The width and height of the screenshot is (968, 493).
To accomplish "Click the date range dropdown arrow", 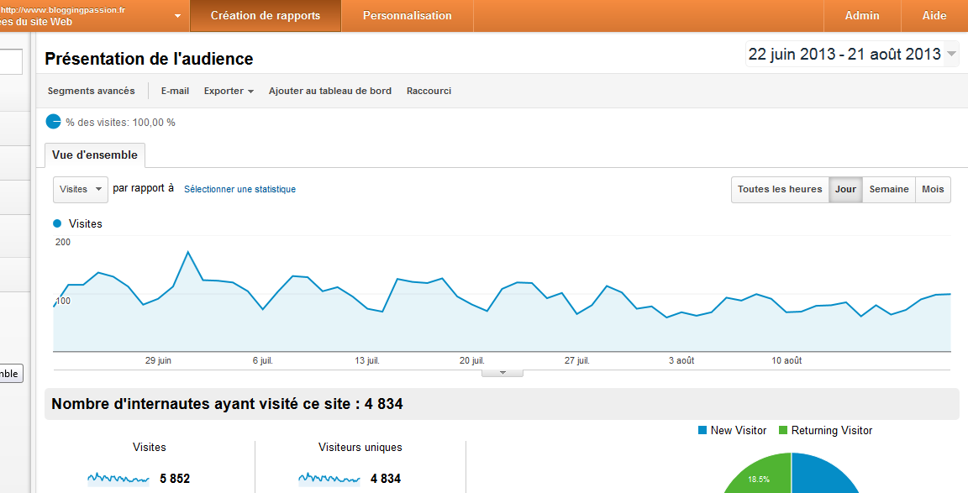I will [x=951, y=55].
